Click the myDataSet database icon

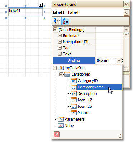click(61, 68)
